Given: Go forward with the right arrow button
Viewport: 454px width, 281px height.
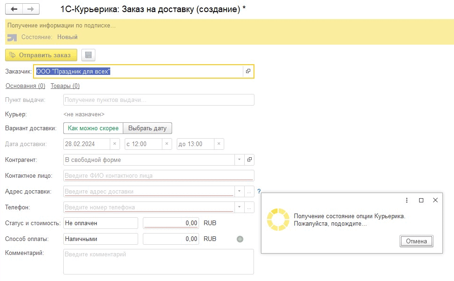Looking at the screenshot, I should click(x=31, y=9).
